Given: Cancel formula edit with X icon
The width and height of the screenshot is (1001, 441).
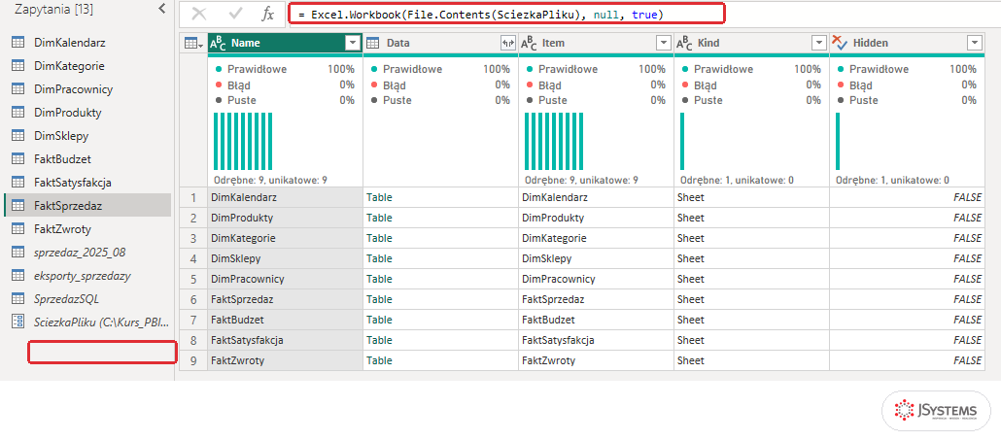Looking at the screenshot, I should pos(198,14).
